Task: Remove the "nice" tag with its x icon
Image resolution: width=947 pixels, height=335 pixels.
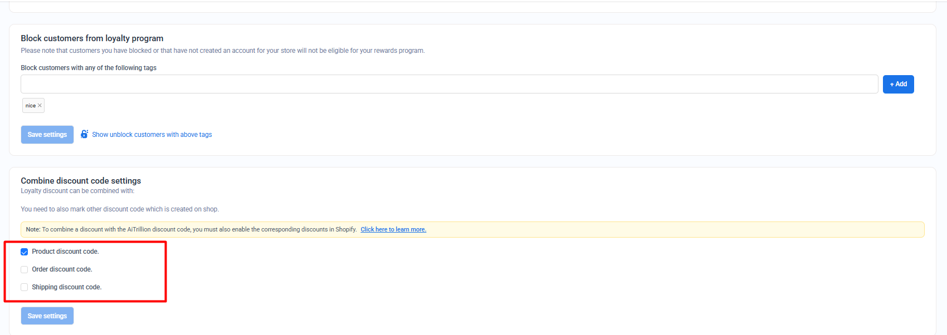Action: pyautogui.click(x=40, y=106)
